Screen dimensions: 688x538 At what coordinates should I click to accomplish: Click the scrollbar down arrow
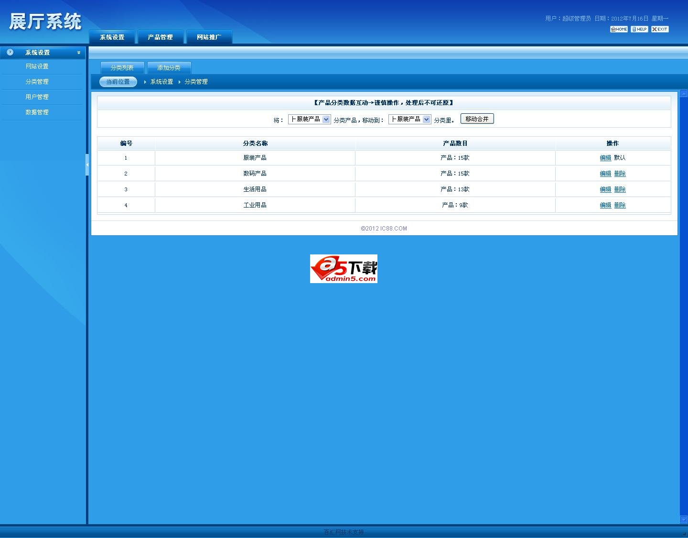684,519
